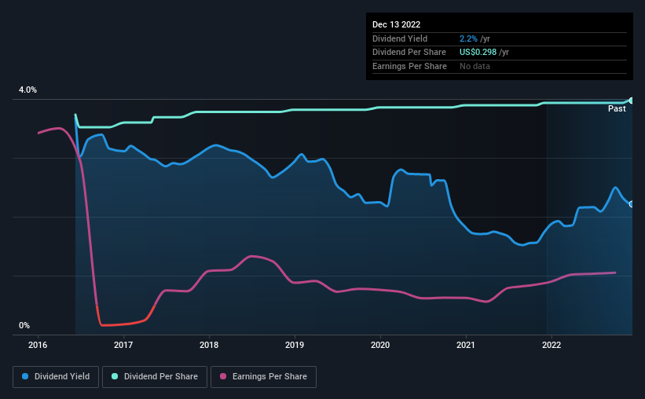The height and width of the screenshot is (399, 645).
Task: Toggle the Earnings Per Share legend button
Action: click(x=263, y=377)
